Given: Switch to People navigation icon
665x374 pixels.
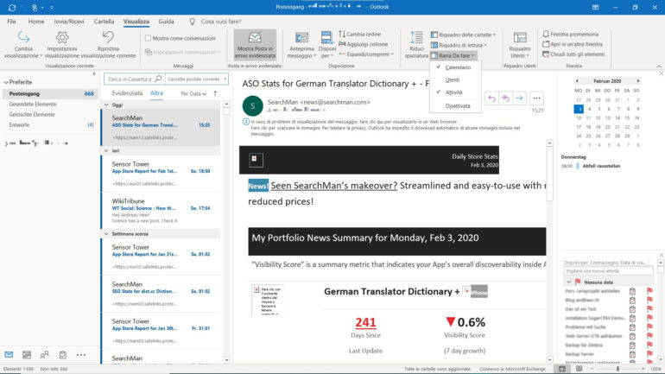Looking at the screenshot, I should click(x=45, y=354).
